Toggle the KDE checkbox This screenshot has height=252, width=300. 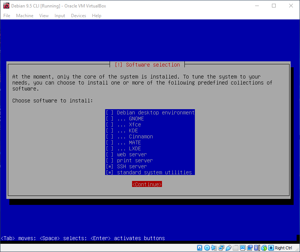pos(110,130)
